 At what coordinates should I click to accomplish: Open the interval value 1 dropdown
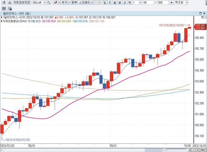click(140, 2)
